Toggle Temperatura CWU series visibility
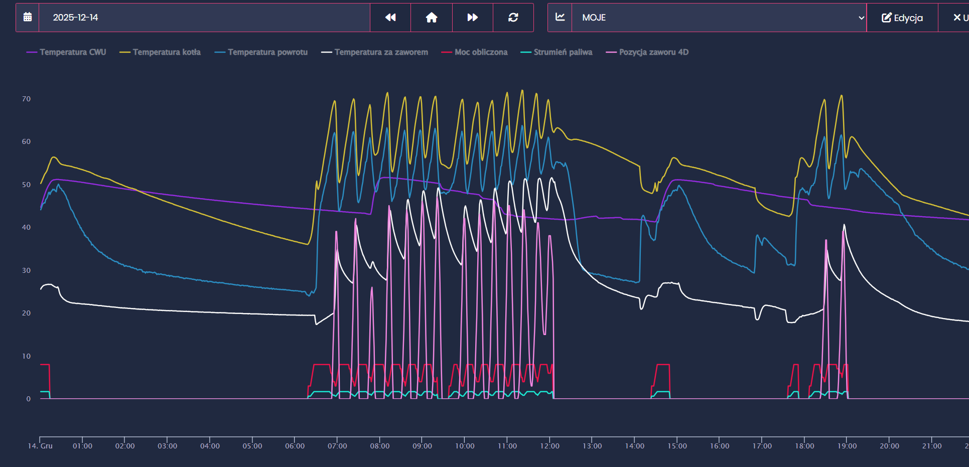Viewport: 969px width, 467px height. [66, 52]
